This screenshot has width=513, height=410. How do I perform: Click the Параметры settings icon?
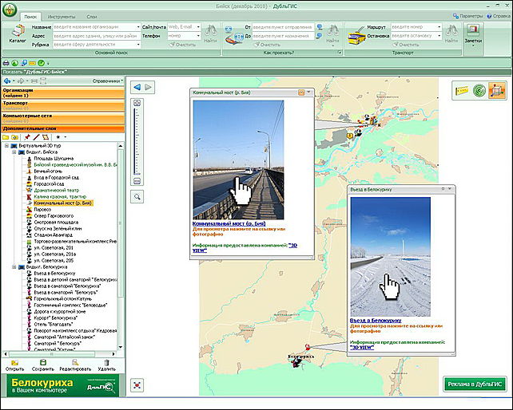click(455, 16)
